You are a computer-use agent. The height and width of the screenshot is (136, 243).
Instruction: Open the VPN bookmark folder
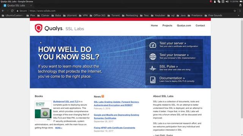83,15
